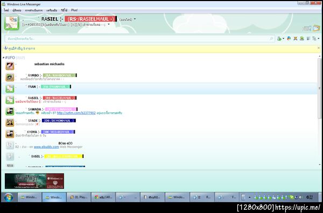Click RASIEL contact avatar in list
323x213 pixels.
(10, 100)
